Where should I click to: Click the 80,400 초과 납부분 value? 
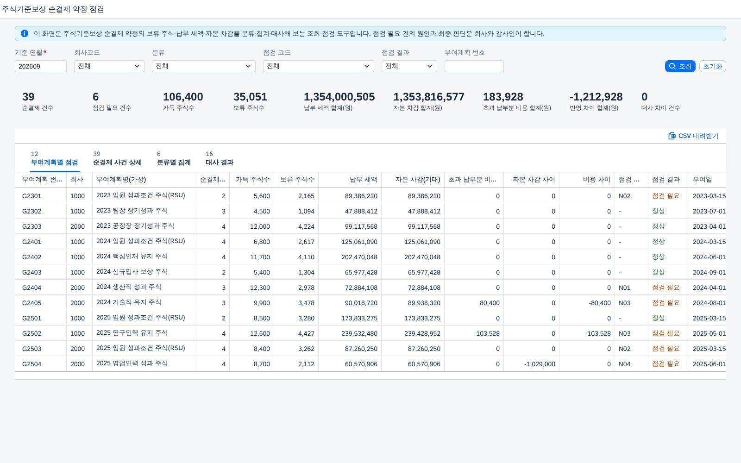pos(490,303)
